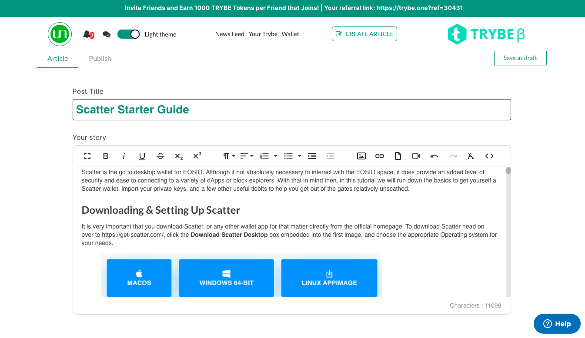Screen dimensions: 585x338
Task: Redo the last edit
Action: click(x=453, y=156)
